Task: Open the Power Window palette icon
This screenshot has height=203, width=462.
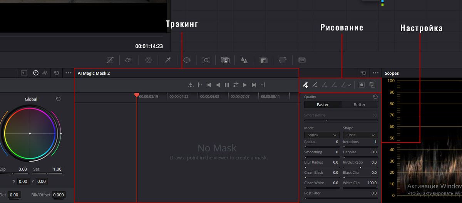Action: click(x=187, y=60)
